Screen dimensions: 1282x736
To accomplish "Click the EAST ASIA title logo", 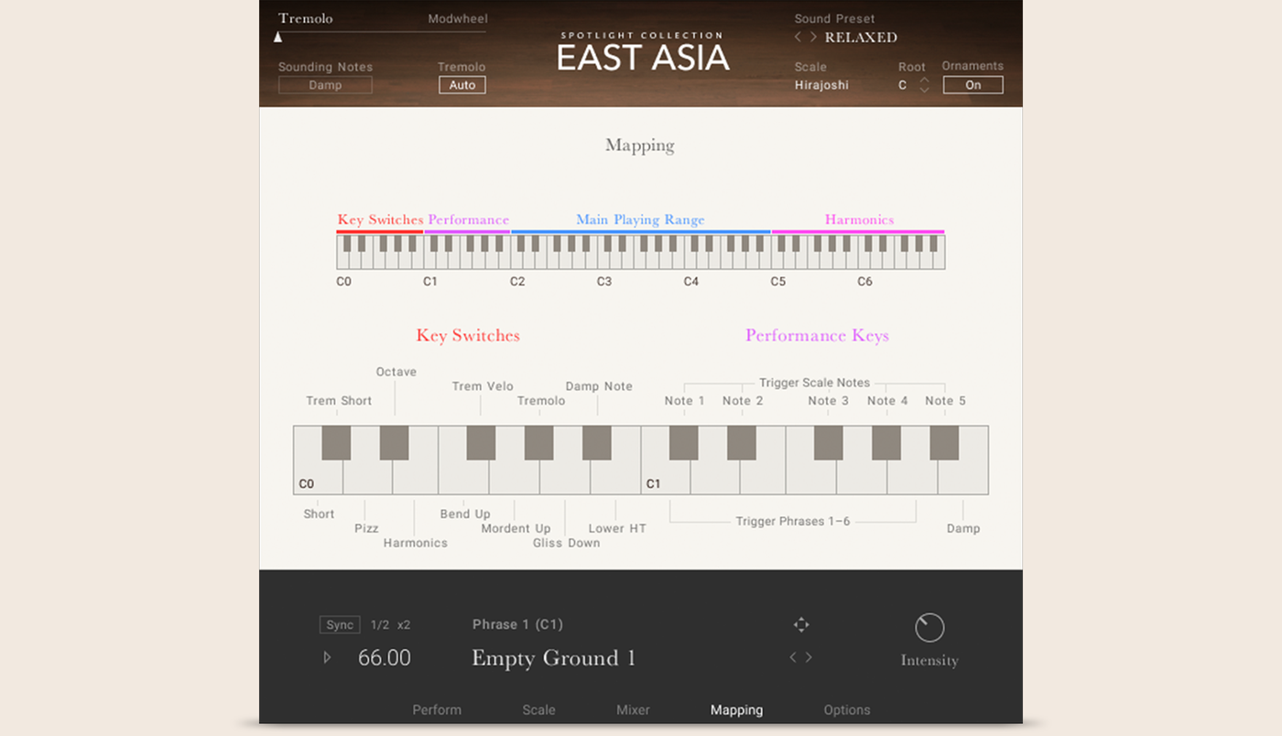I will tap(643, 57).
